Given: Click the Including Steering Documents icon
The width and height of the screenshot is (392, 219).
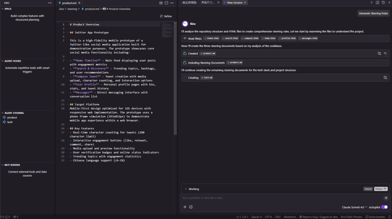Looking at the screenshot, I should (x=185, y=62).
